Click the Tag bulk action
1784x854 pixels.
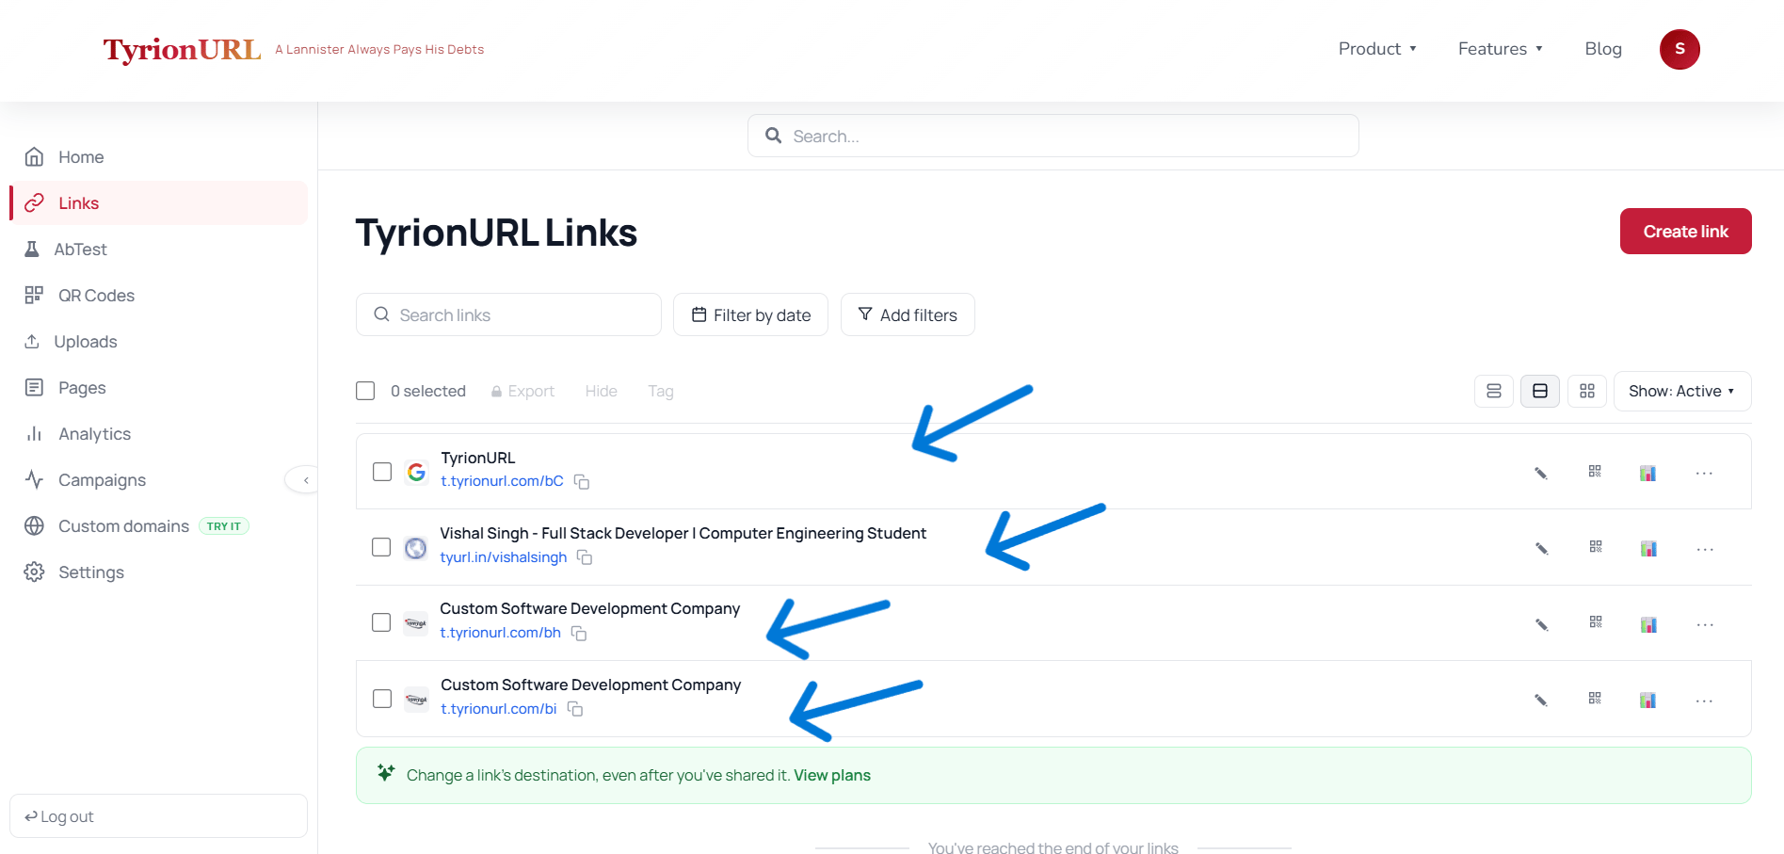click(x=661, y=391)
